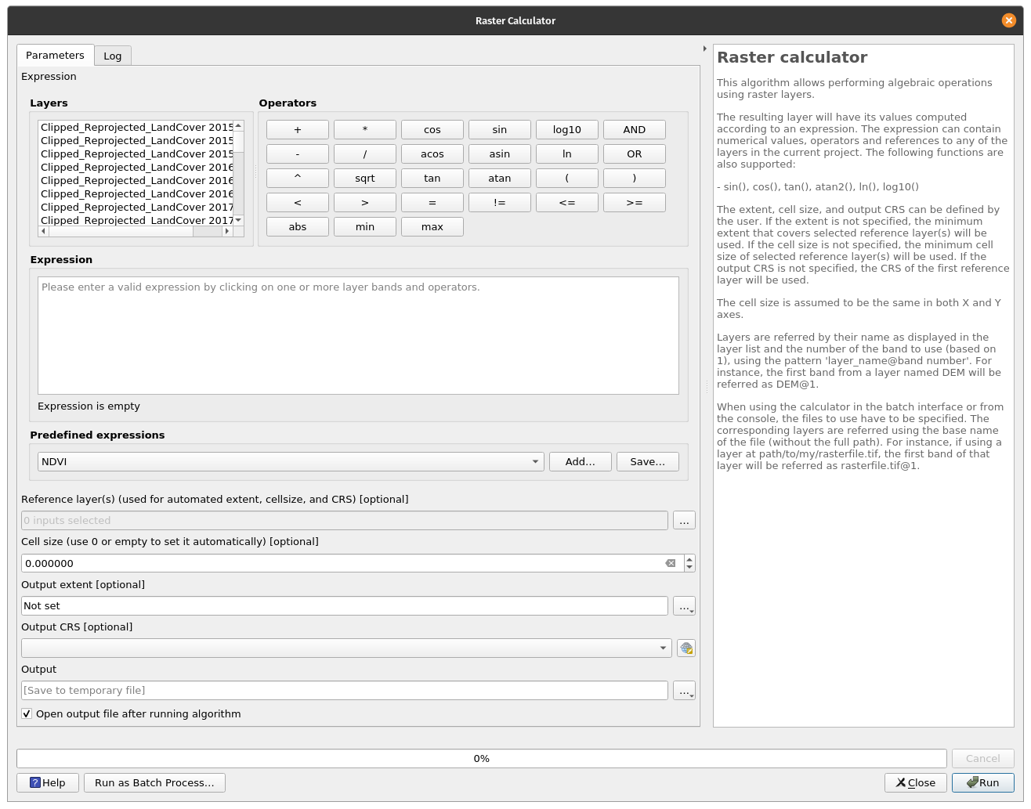
Task: Insert the cos function
Action: pyautogui.click(x=432, y=130)
